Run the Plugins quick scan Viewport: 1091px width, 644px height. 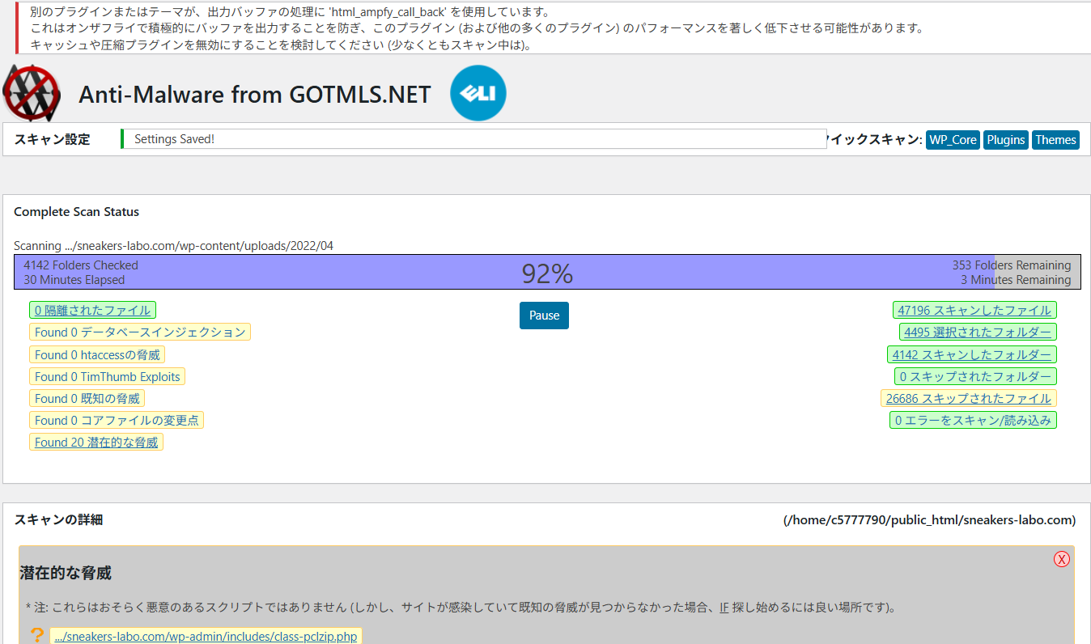point(1006,139)
